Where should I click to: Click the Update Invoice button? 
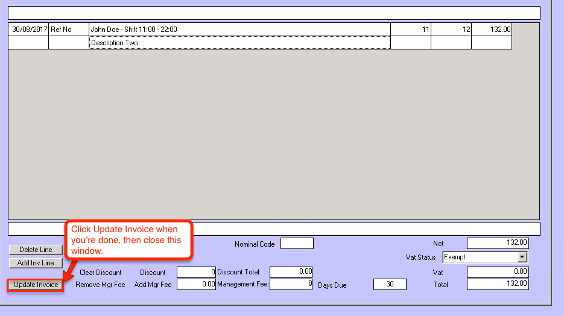[x=36, y=285]
